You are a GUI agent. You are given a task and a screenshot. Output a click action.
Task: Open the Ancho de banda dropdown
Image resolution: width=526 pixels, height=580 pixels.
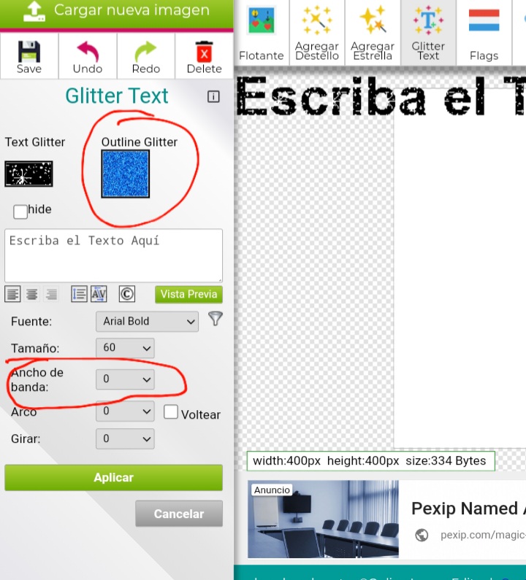(x=125, y=379)
